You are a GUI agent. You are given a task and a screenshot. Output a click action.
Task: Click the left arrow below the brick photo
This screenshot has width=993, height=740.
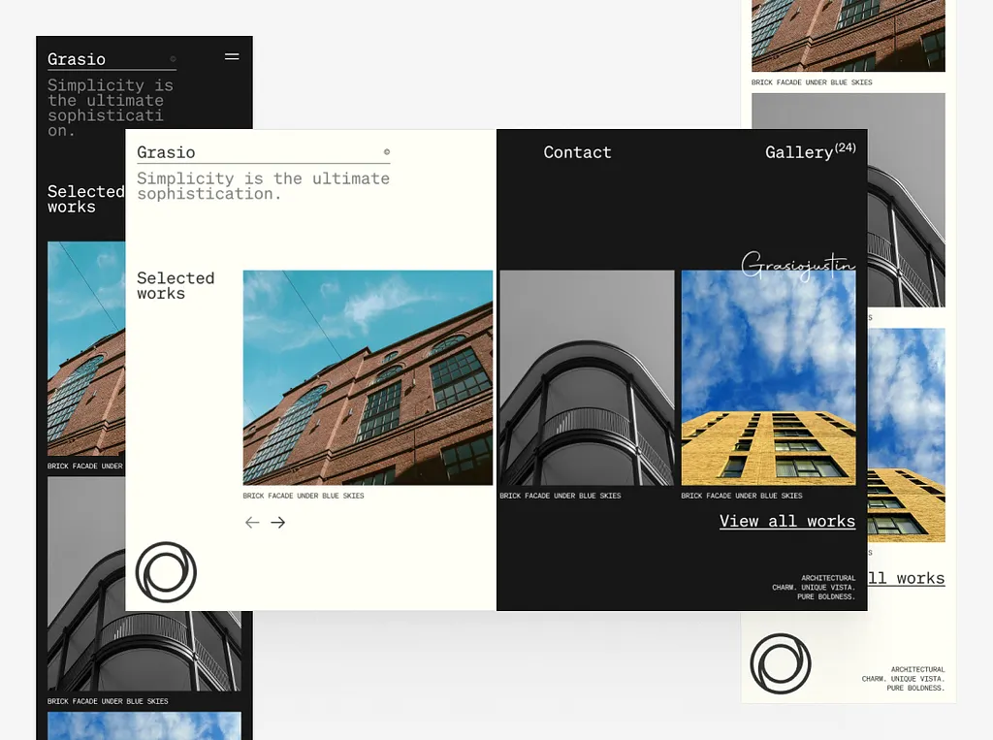pyautogui.click(x=252, y=523)
